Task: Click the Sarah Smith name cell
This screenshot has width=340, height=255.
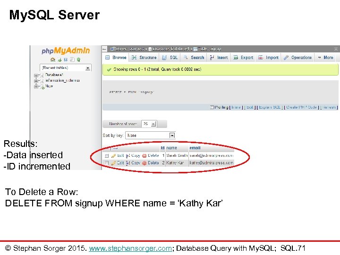Action: (177, 156)
